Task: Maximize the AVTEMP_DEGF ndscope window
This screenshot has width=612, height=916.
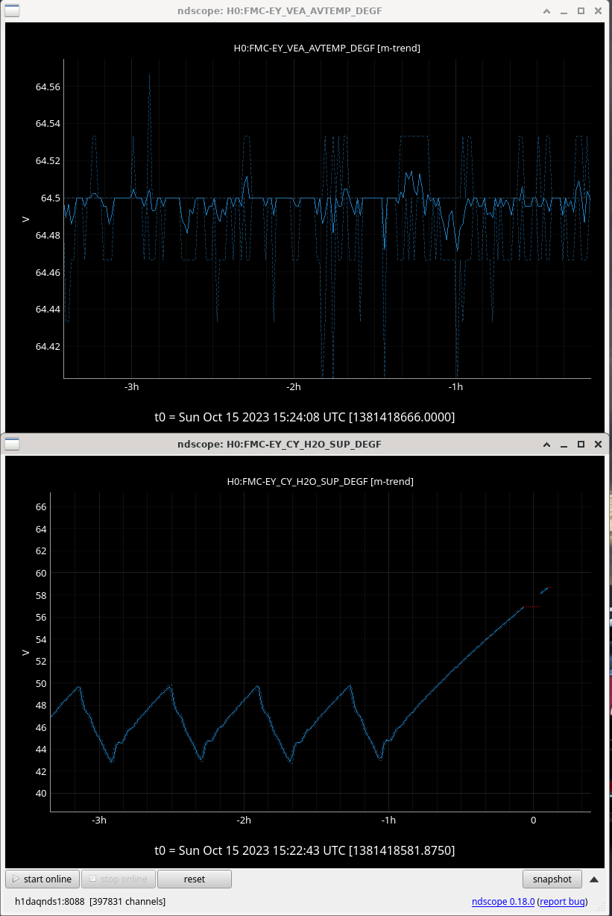Action: pos(581,10)
